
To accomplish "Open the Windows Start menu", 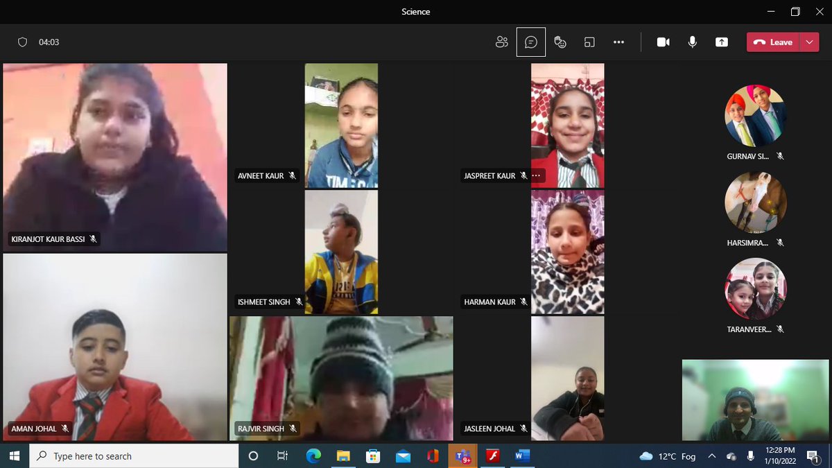I will click(15, 456).
